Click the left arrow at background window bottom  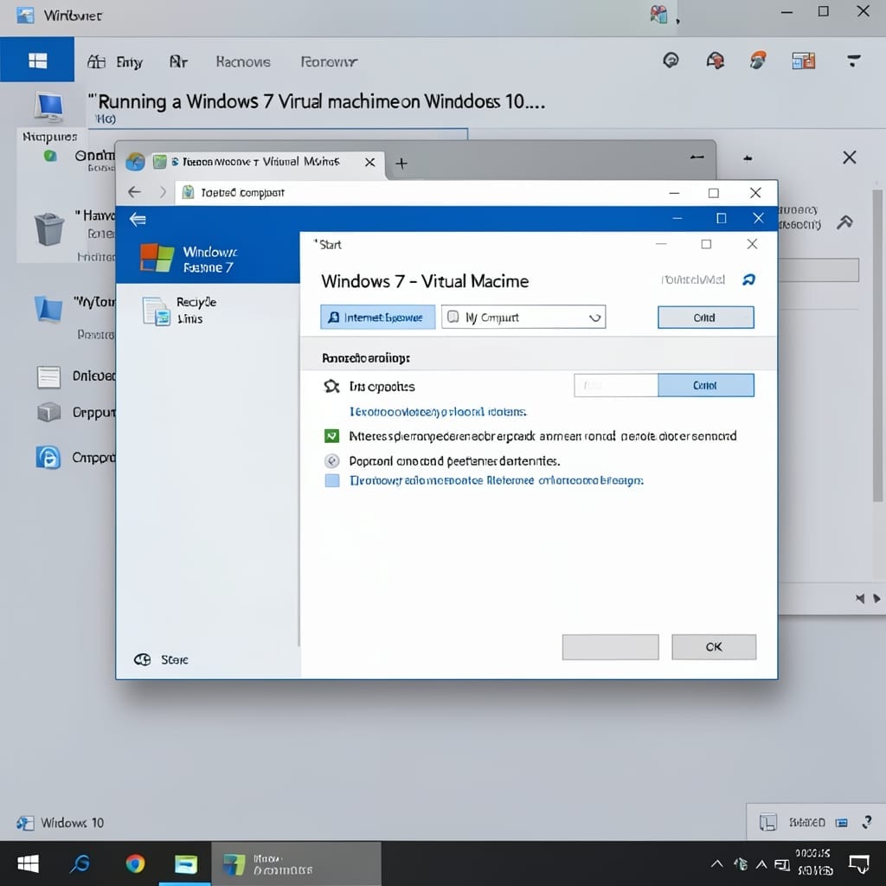859,599
